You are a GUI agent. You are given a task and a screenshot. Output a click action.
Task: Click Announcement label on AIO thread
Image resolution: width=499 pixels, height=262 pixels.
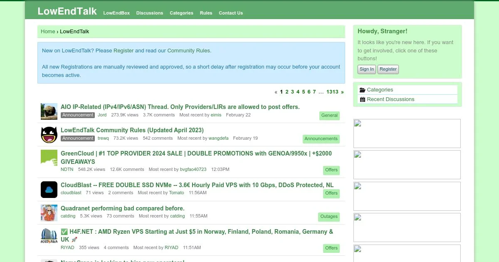pyautogui.click(x=78, y=115)
